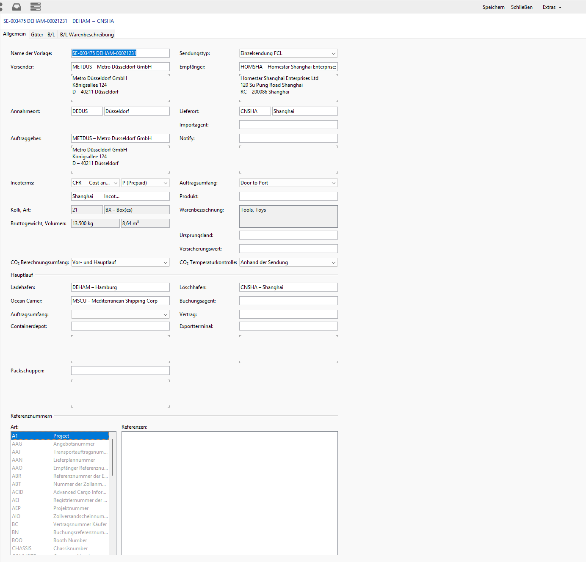Click the Versicherungswert input field
The image size is (586, 562).
tap(288, 249)
